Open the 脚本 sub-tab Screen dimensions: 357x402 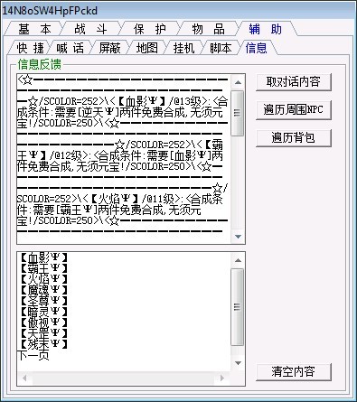tap(221, 48)
